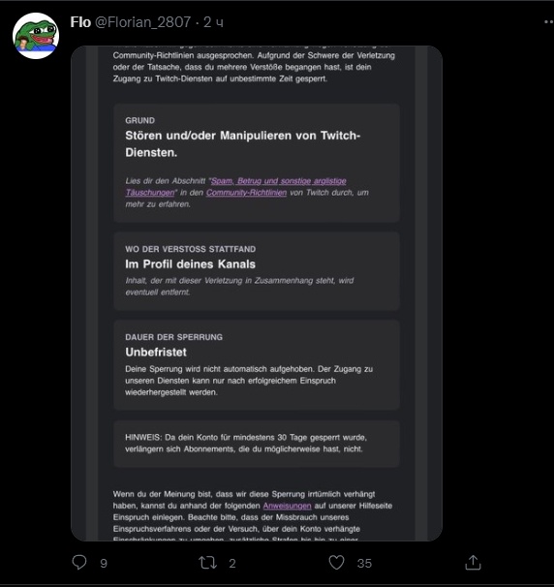Click the 'Unbefristet' ban duration heading
554x587 pixels.
(156, 352)
